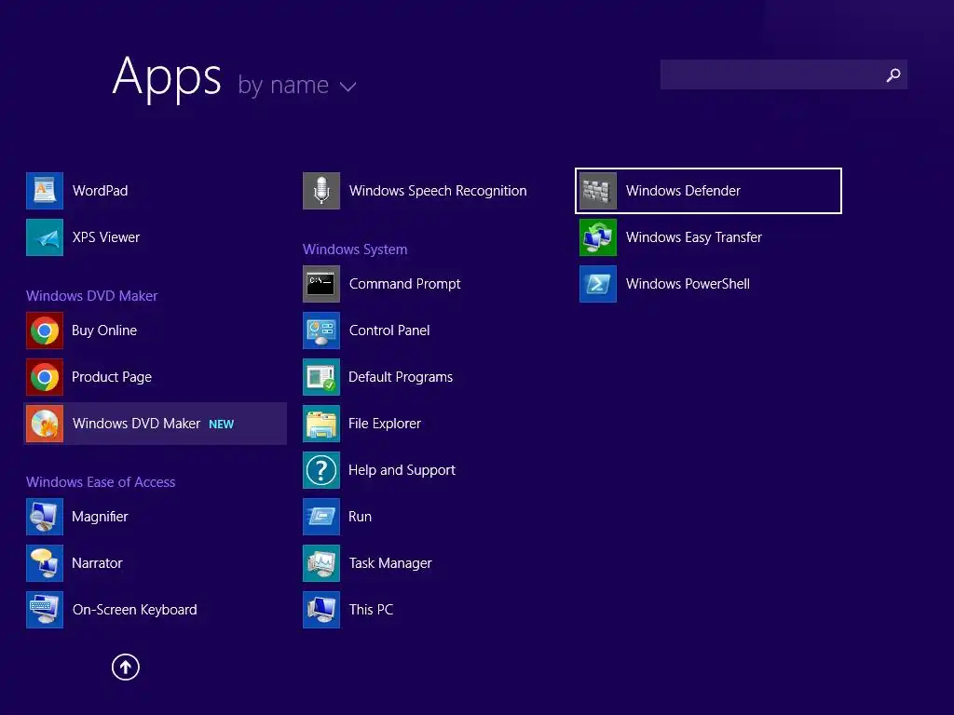Click the 'Magnifier' label text
954x715 pixels.
click(100, 516)
